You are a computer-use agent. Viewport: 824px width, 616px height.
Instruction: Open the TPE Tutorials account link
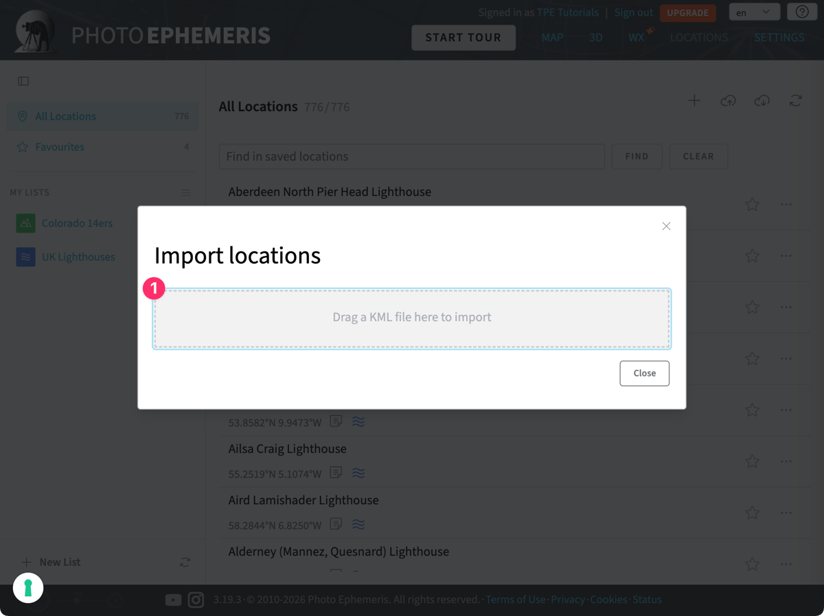[x=568, y=12]
